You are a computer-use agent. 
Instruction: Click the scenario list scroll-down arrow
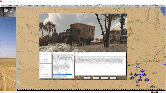pyautogui.click(x=73, y=78)
